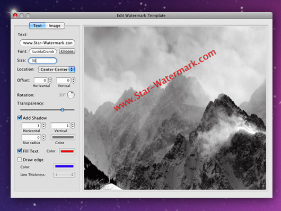
Task: Click the Offset Horizontal stepper arrows
Action: point(50,80)
